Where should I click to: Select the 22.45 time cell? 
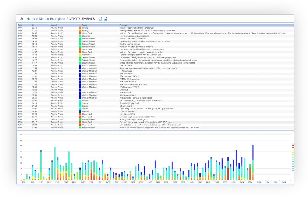tap(34, 30)
